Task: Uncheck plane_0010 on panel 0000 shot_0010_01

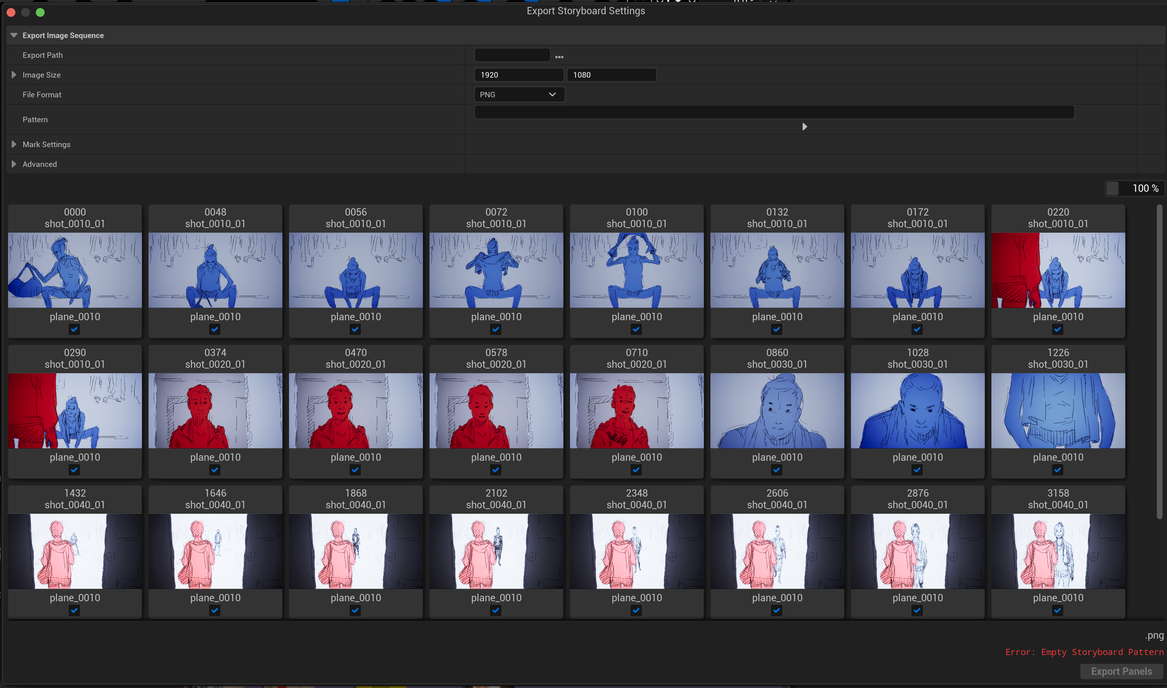Action: pyautogui.click(x=74, y=330)
